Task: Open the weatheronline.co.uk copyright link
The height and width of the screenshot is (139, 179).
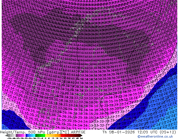Action: [x=155, y=136]
